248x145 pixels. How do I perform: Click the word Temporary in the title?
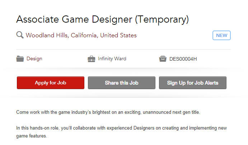tap(162, 20)
